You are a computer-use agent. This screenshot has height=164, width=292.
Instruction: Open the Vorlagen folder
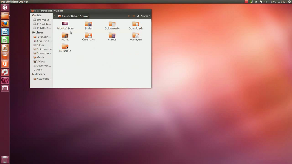[x=136, y=36]
